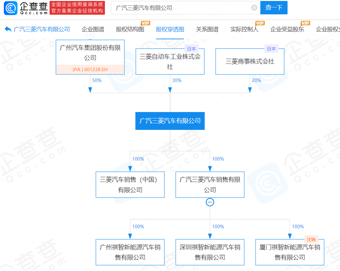Click the 20% share label
The image size is (340, 271).
[257, 80]
